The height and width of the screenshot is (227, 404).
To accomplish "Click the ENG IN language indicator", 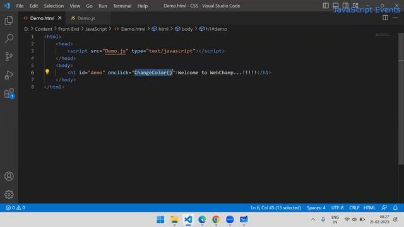I will (335, 219).
